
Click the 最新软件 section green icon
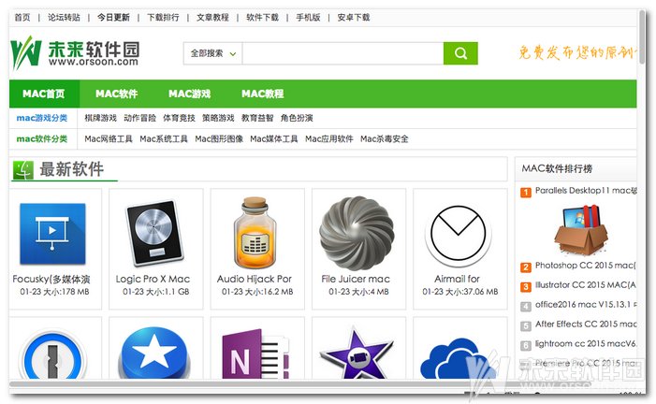tap(23, 170)
